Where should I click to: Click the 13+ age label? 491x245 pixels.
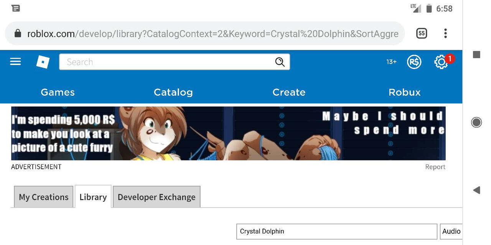[391, 62]
